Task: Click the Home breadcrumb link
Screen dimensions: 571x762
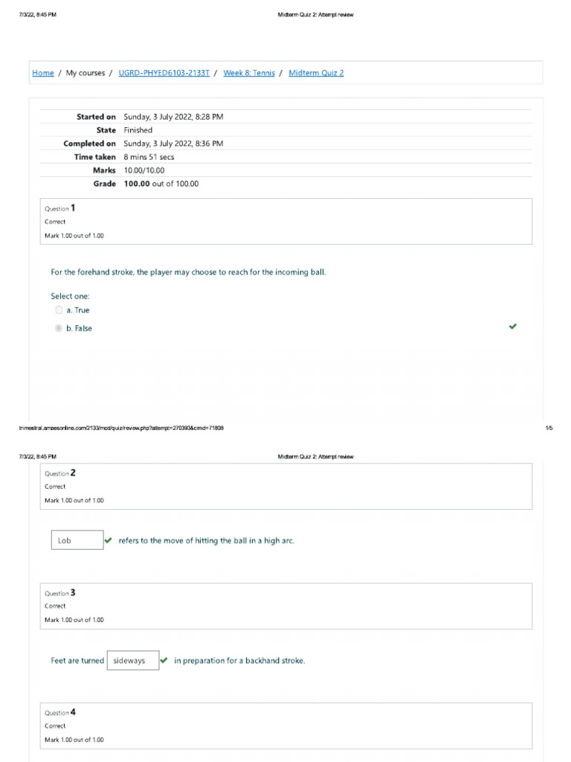Action: pyautogui.click(x=43, y=73)
